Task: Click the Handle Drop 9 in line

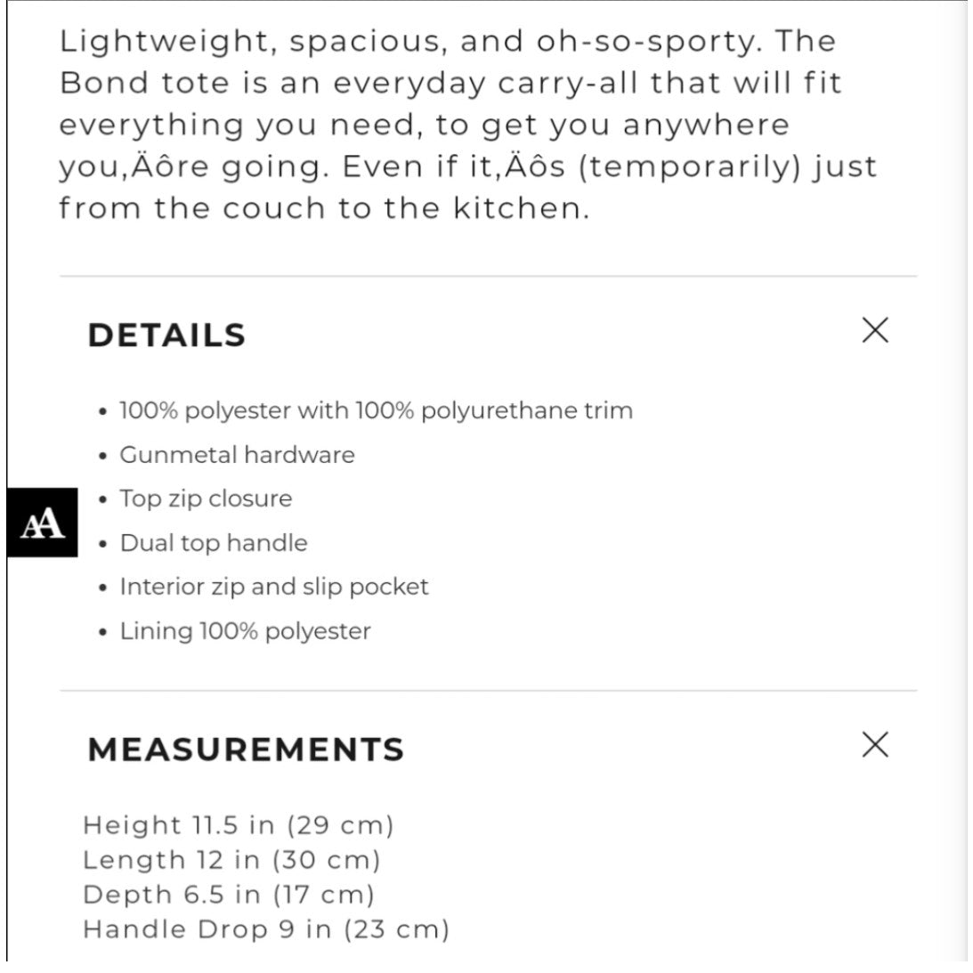Action: [x=265, y=929]
